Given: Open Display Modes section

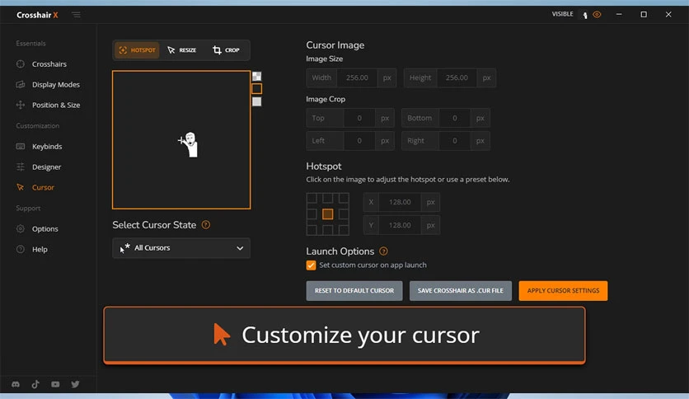Looking at the screenshot, I should pyautogui.click(x=56, y=84).
